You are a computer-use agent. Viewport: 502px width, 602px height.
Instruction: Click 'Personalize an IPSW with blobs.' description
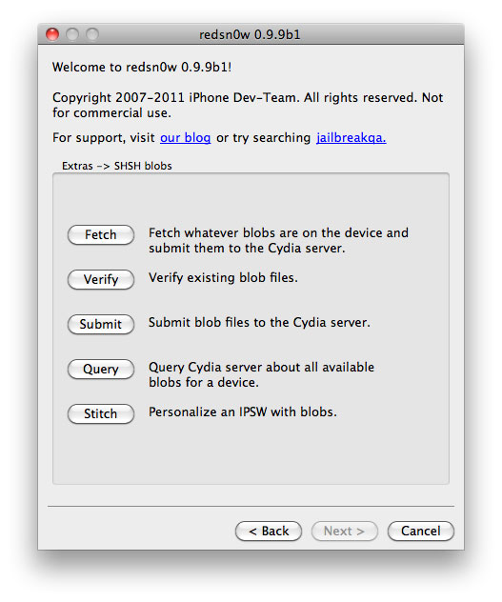point(243,411)
